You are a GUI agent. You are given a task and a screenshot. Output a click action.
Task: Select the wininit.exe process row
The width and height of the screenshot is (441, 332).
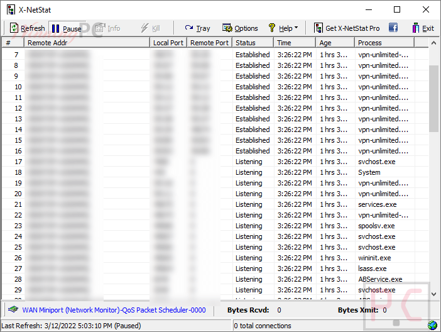[x=215, y=258]
